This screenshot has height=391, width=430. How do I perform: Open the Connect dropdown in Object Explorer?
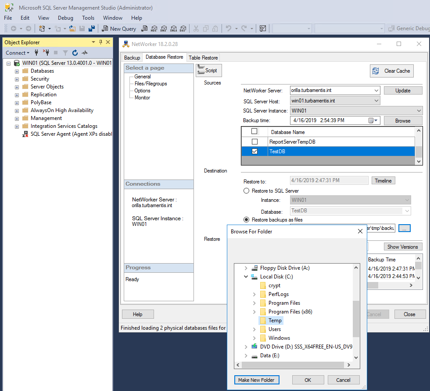click(x=18, y=53)
